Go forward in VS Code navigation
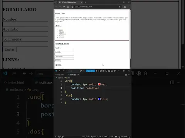185x138 pixels. click(x=67, y=71)
